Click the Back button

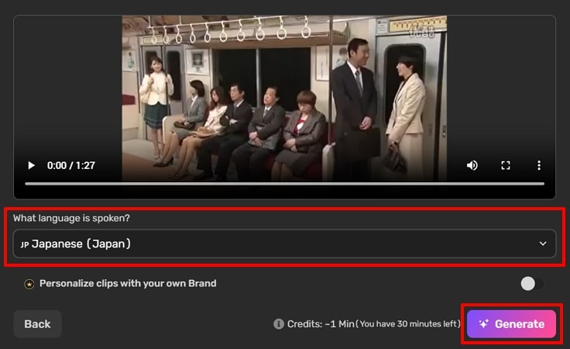37,324
